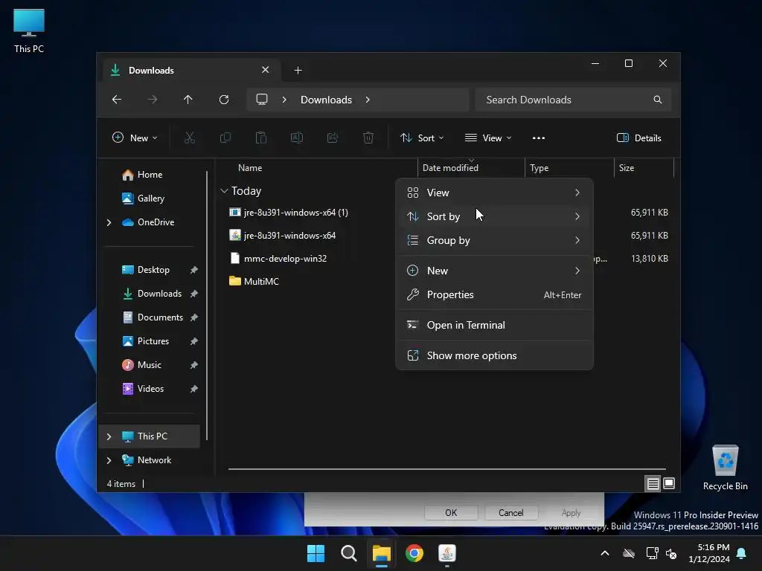Choose Show more options

(x=494, y=355)
